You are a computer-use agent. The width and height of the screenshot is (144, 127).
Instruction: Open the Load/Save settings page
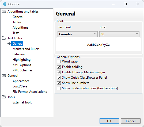(20, 86)
